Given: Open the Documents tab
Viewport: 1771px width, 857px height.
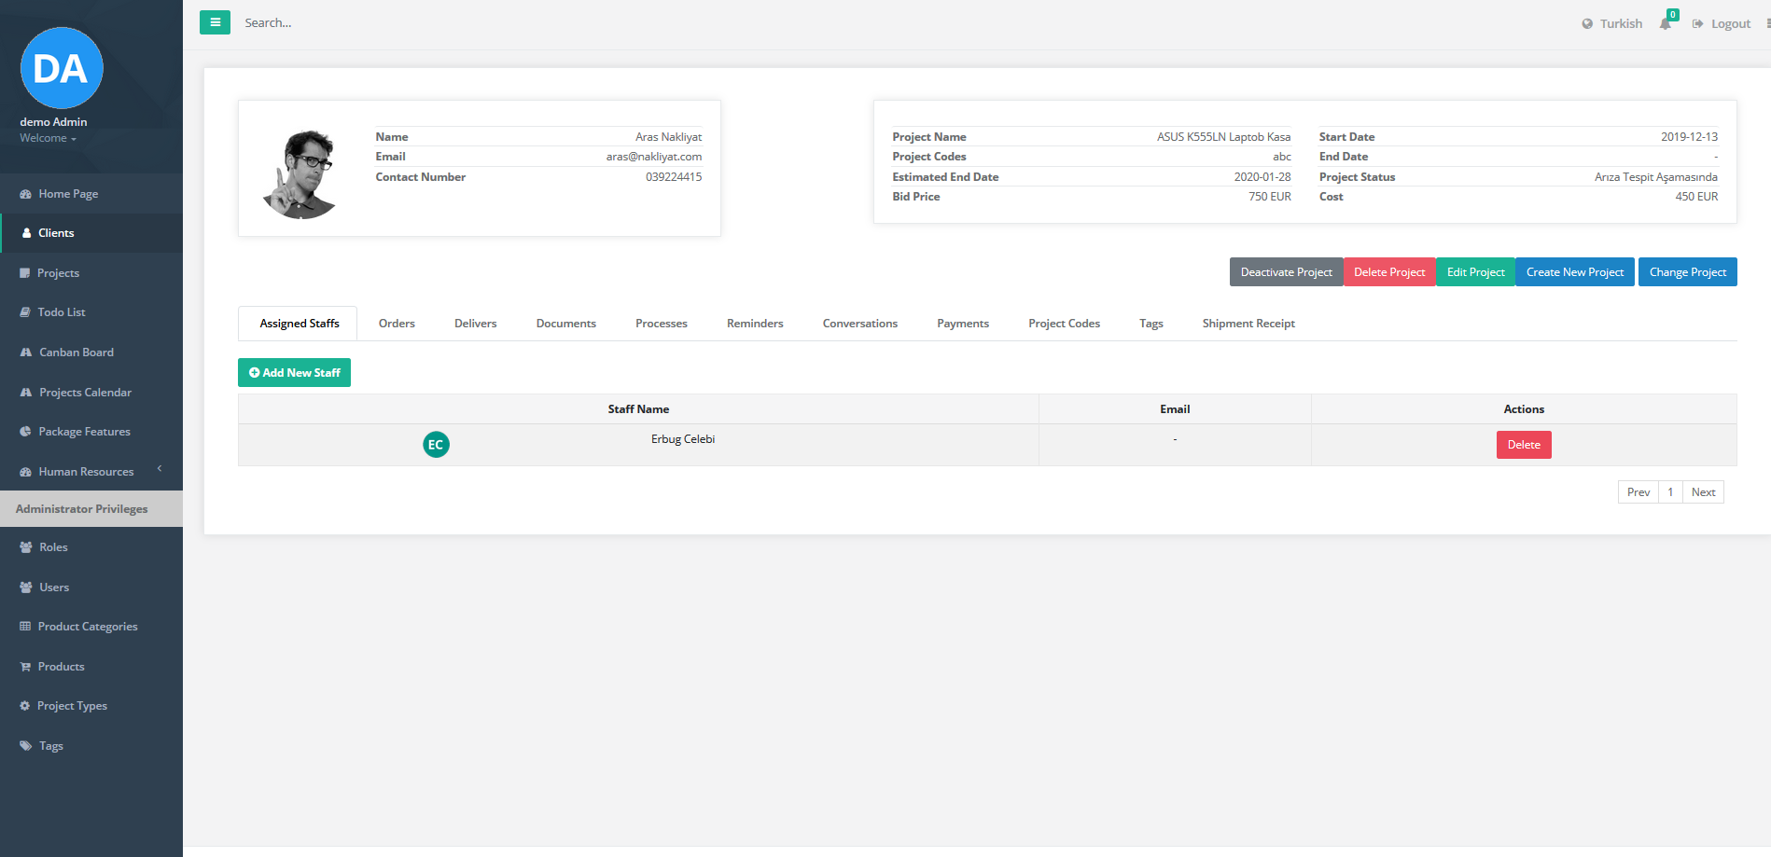Looking at the screenshot, I should tap(565, 324).
